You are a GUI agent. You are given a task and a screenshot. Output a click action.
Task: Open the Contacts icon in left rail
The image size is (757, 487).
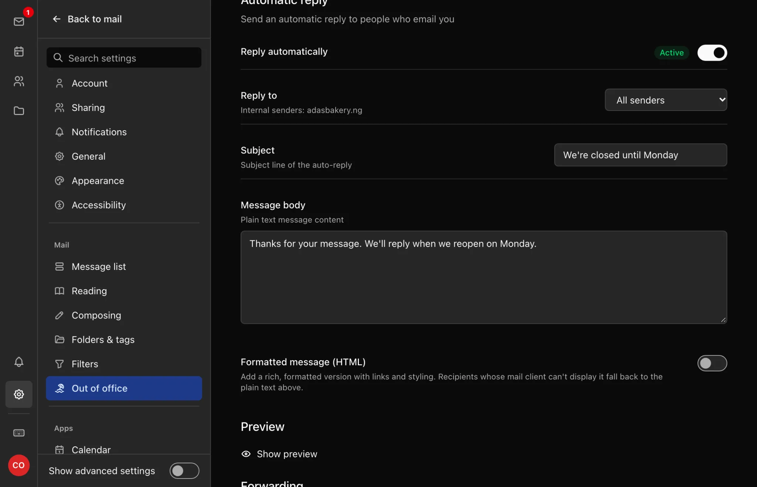click(19, 81)
